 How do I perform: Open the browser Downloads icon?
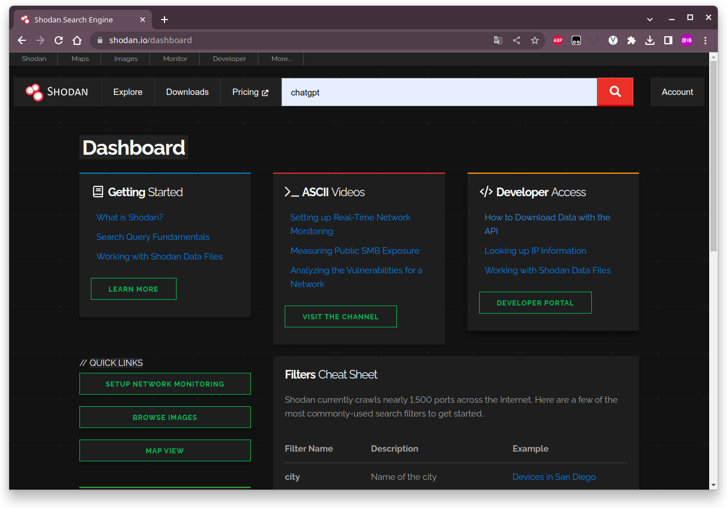650,40
